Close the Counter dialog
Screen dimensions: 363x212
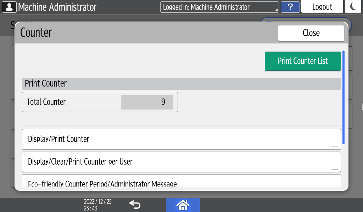(311, 33)
